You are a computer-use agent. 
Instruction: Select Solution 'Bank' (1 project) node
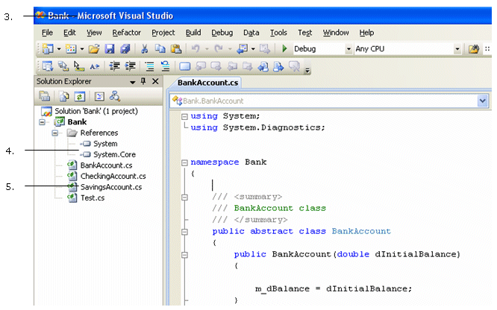(x=96, y=111)
